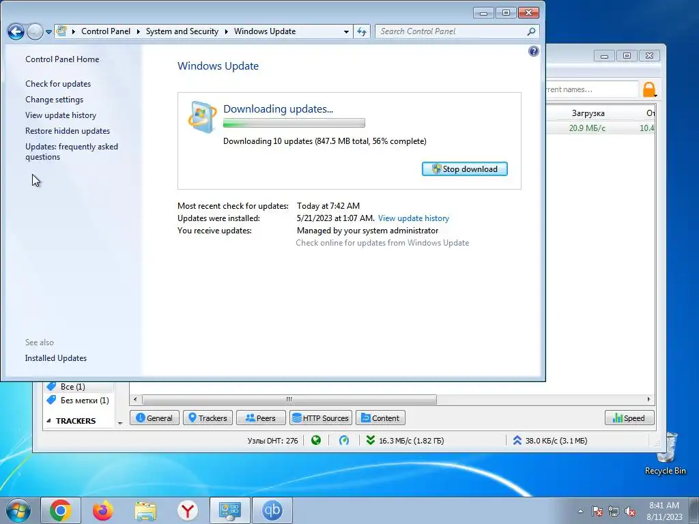Select the Все (1) tag filter

point(72,387)
